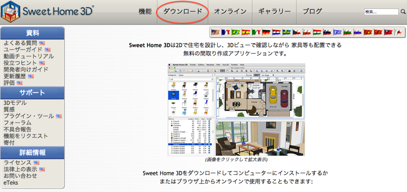Viewport: 407px width, 192px height.
Task: Select the Spanish flag
Action: [x=246, y=33]
